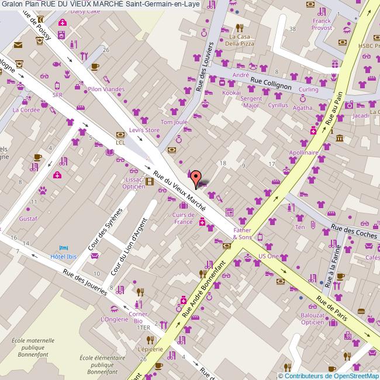Image resolution: width=380 pixels, height=380 pixels.
Task: Click the SFR mobile phone icon
Action: [57, 85]
